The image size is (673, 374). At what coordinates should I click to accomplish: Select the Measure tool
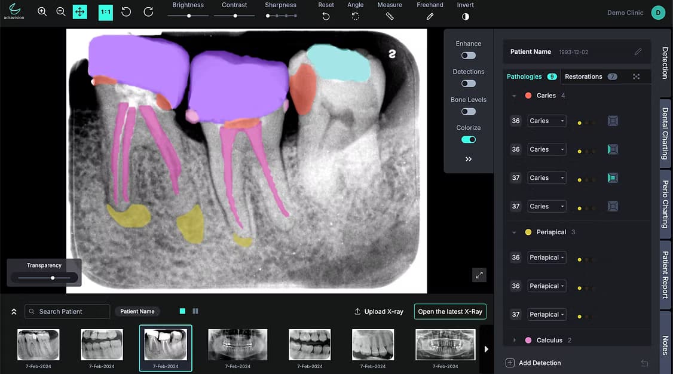[389, 16]
